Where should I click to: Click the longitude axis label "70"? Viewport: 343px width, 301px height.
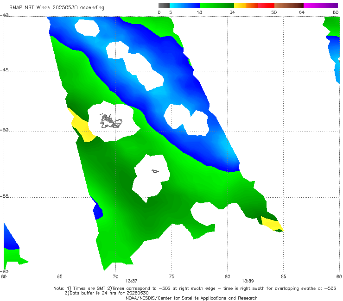pos(115,277)
